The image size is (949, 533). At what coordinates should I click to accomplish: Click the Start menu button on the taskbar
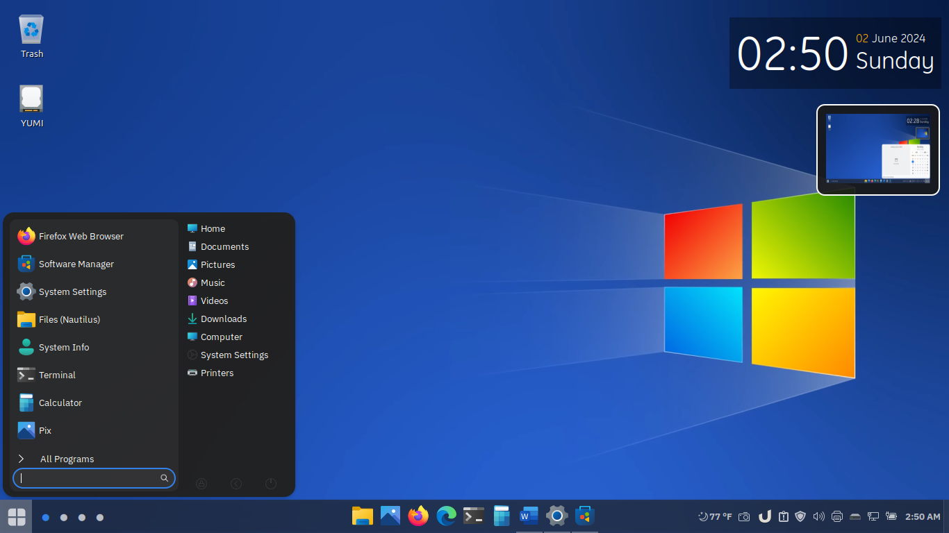16,517
